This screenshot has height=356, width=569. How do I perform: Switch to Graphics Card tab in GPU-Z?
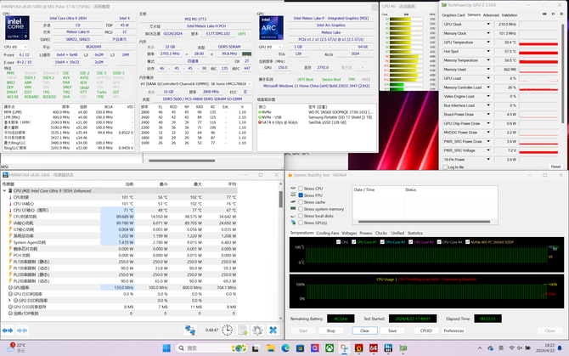click(x=454, y=15)
